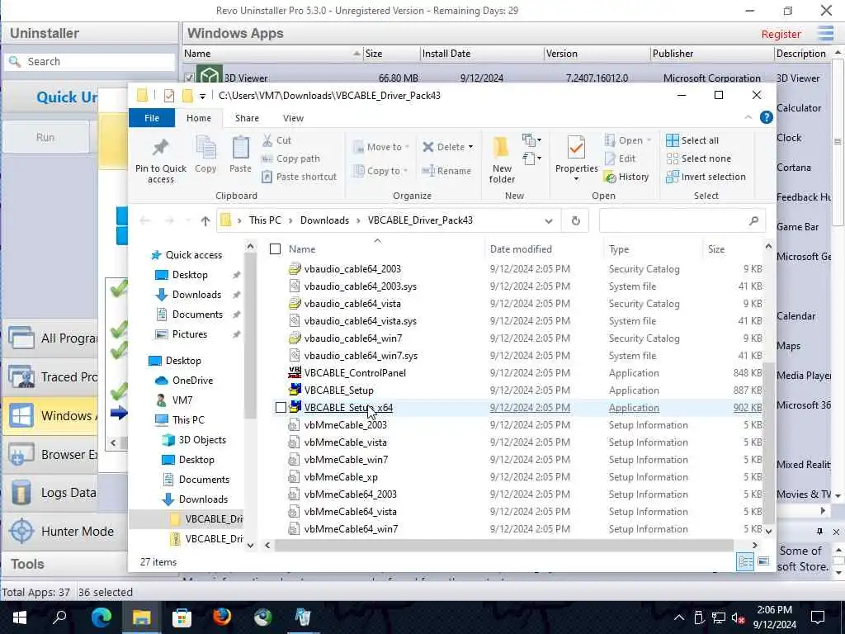Create a New folder from ribbon
The width and height of the screenshot is (845, 634).
(x=502, y=159)
